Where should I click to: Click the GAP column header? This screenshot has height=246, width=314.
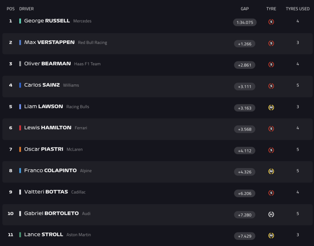point(245,9)
